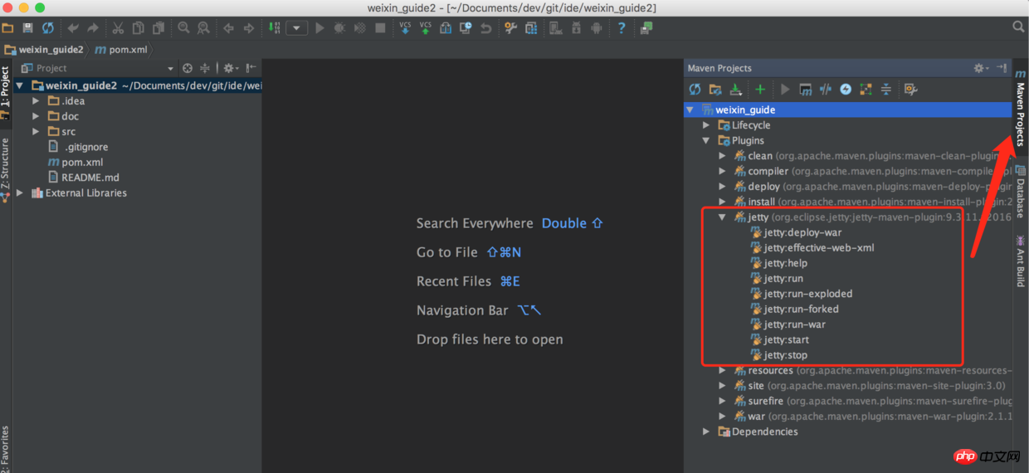
Task: Click the VCS Update Project icon
Action: coord(405,28)
